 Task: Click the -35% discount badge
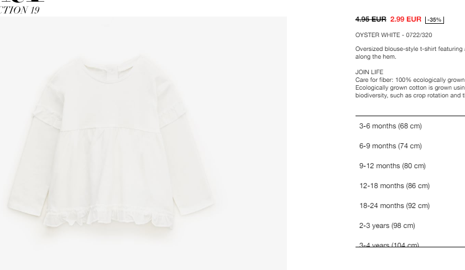[x=435, y=19]
